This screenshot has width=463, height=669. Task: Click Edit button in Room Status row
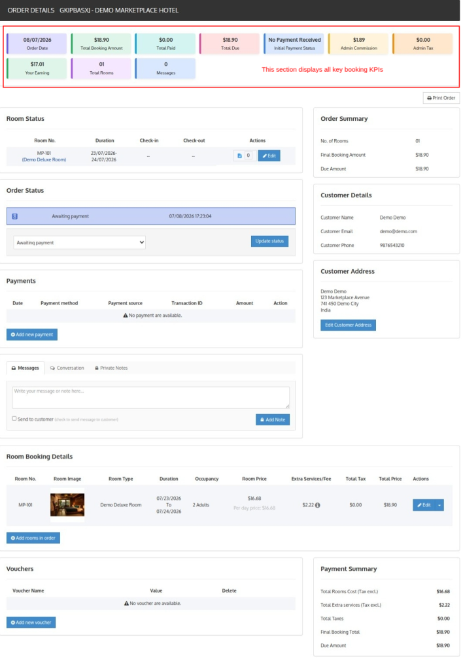coord(269,155)
